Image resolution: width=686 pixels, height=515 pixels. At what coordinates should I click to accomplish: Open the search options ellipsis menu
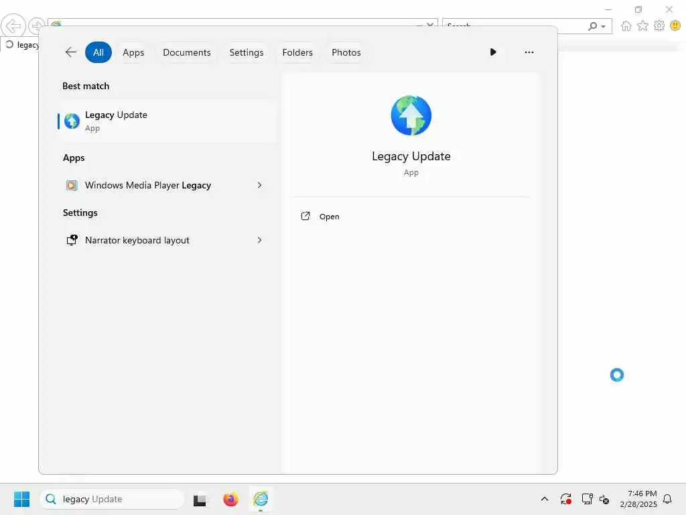529,52
